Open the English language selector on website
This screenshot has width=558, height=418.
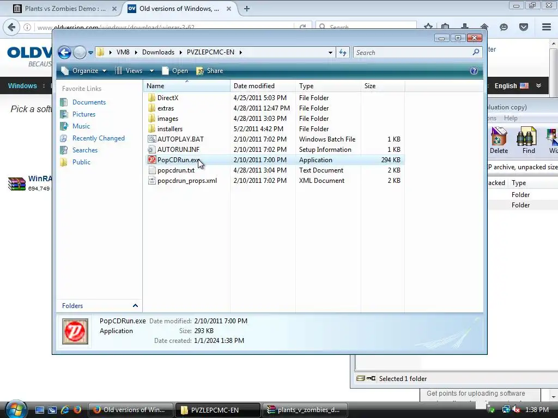pos(518,85)
